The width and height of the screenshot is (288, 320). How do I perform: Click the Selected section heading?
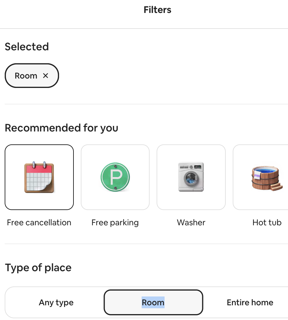27,47
